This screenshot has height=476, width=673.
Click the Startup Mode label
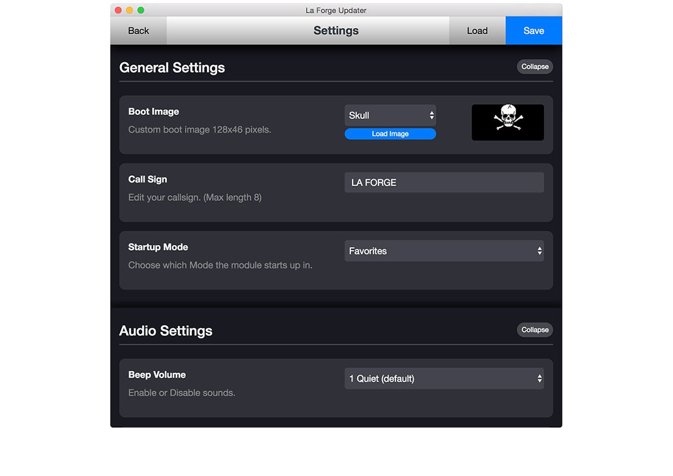(158, 247)
